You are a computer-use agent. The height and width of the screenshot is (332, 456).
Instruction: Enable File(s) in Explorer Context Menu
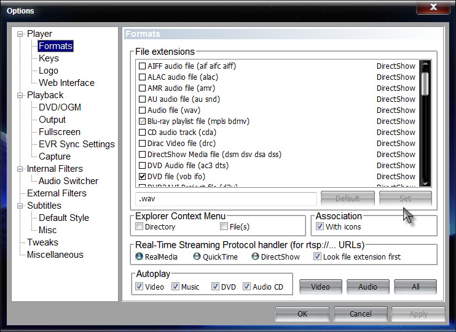(224, 226)
